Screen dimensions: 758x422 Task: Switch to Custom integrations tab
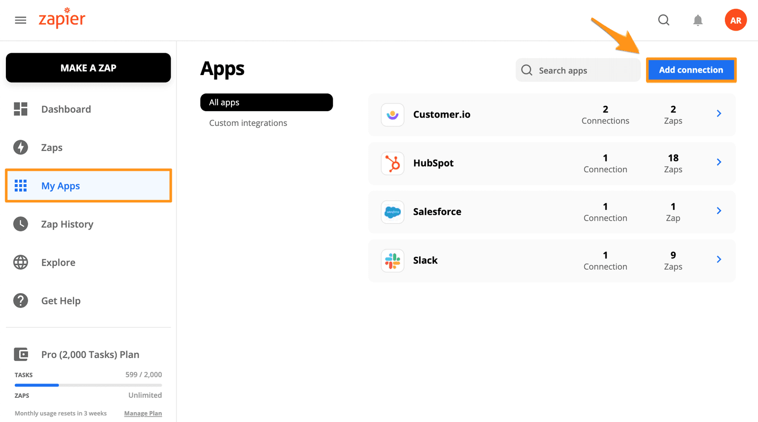[x=248, y=123]
